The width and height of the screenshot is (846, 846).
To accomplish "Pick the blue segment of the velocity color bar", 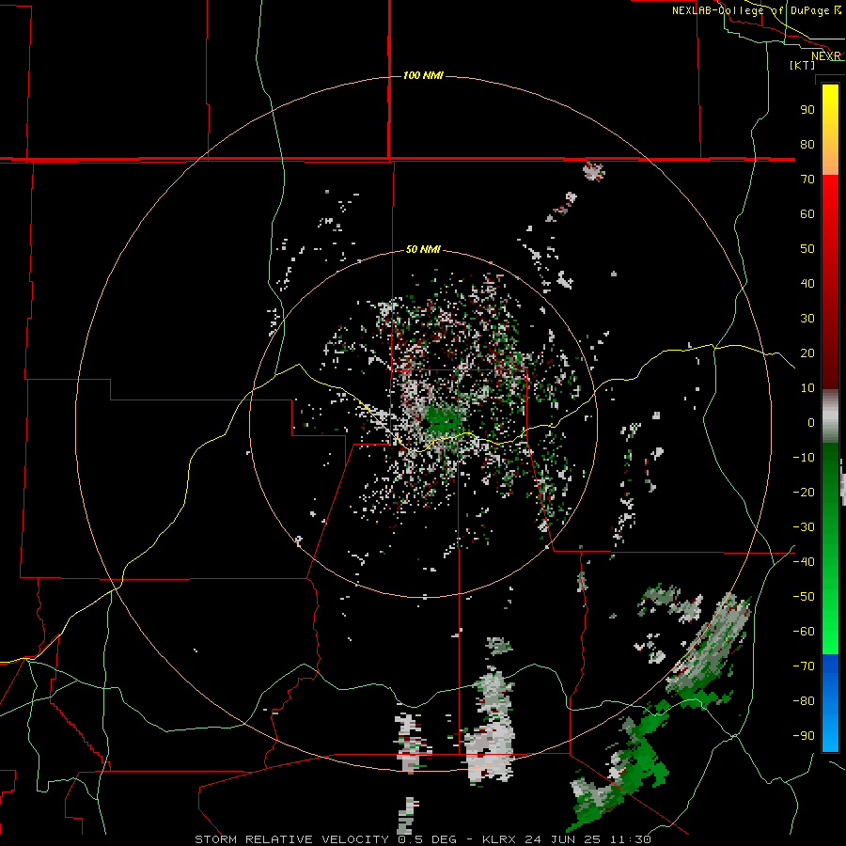I will tap(830, 702).
